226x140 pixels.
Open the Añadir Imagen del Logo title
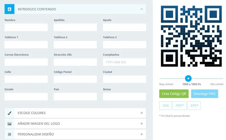[x=39, y=124]
